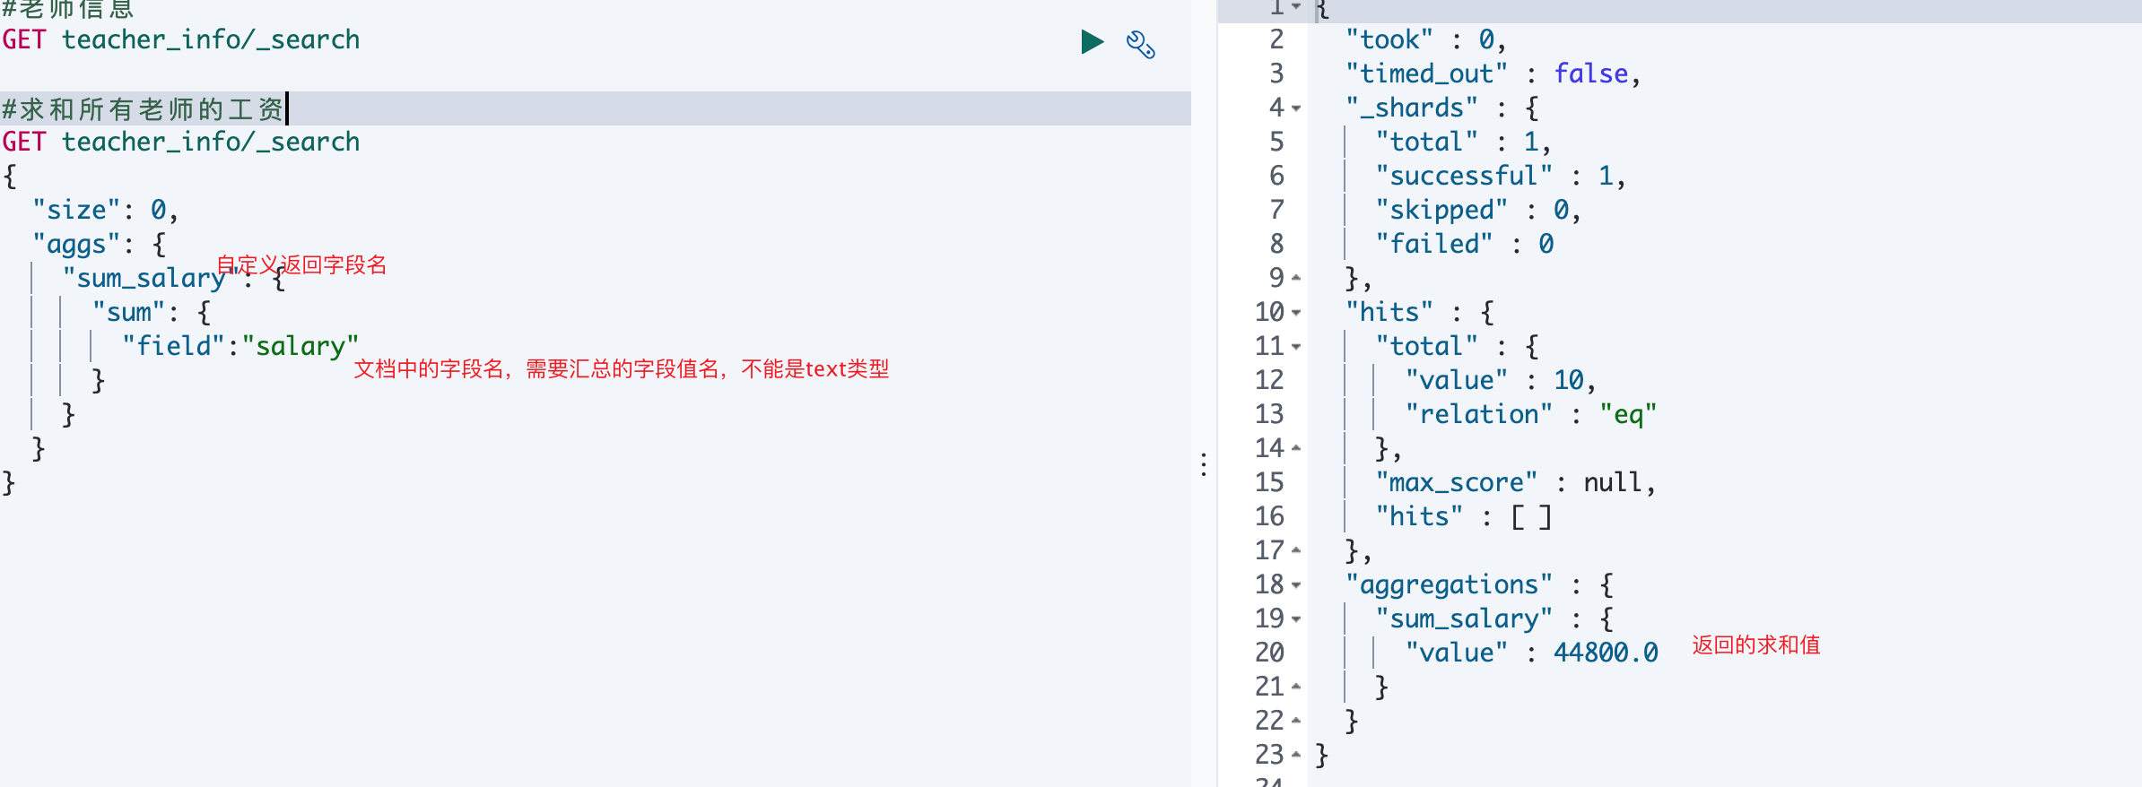Collapse the _shards block at line 4
The image size is (2142, 787).
pos(1296,108)
